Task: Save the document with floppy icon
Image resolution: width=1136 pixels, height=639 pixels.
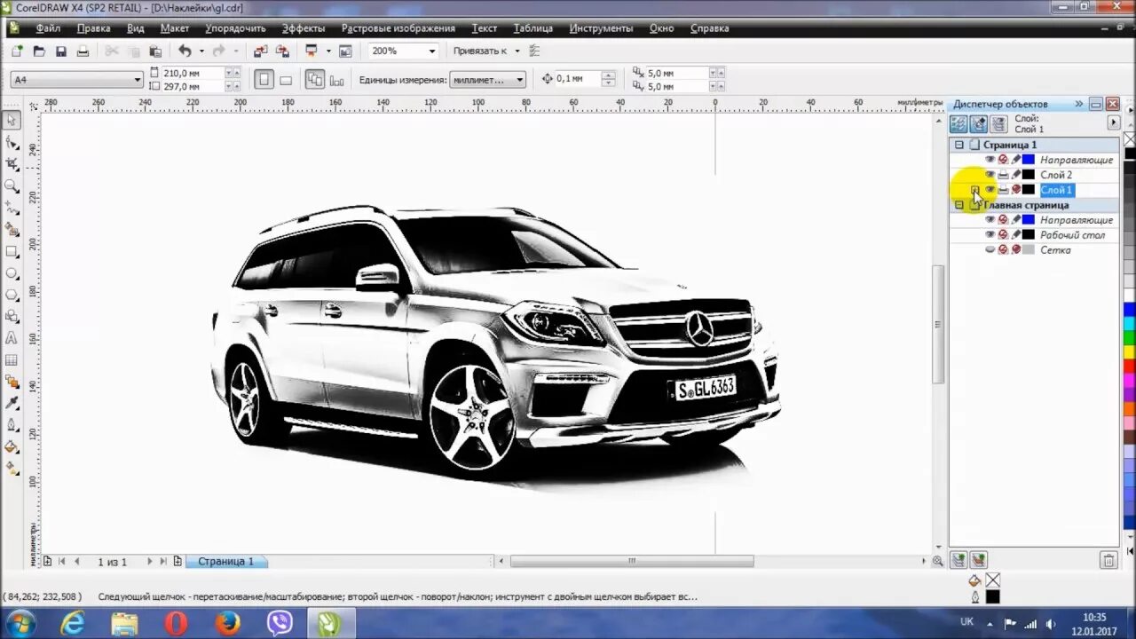Action: point(61,51)
